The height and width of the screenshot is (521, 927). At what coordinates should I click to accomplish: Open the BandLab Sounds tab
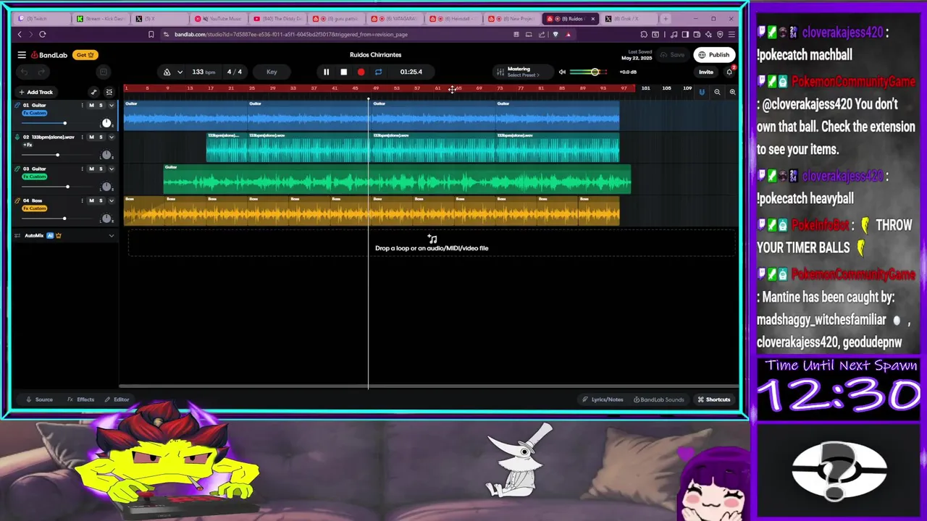(658, 399)
